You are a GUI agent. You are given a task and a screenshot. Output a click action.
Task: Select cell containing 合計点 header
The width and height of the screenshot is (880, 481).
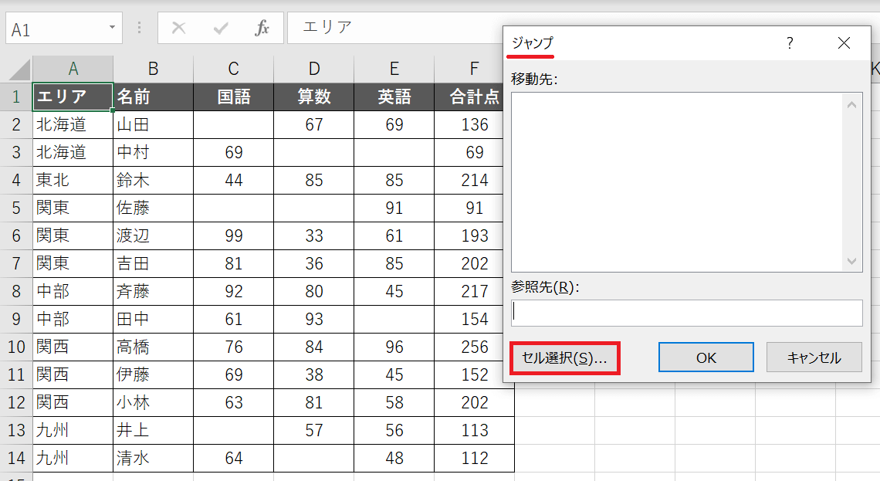pos(474,97)
